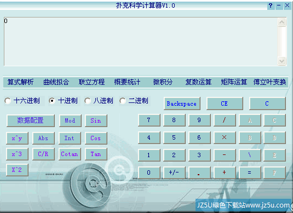
Task: Click the division / operator key
Action: coord(225,120)
